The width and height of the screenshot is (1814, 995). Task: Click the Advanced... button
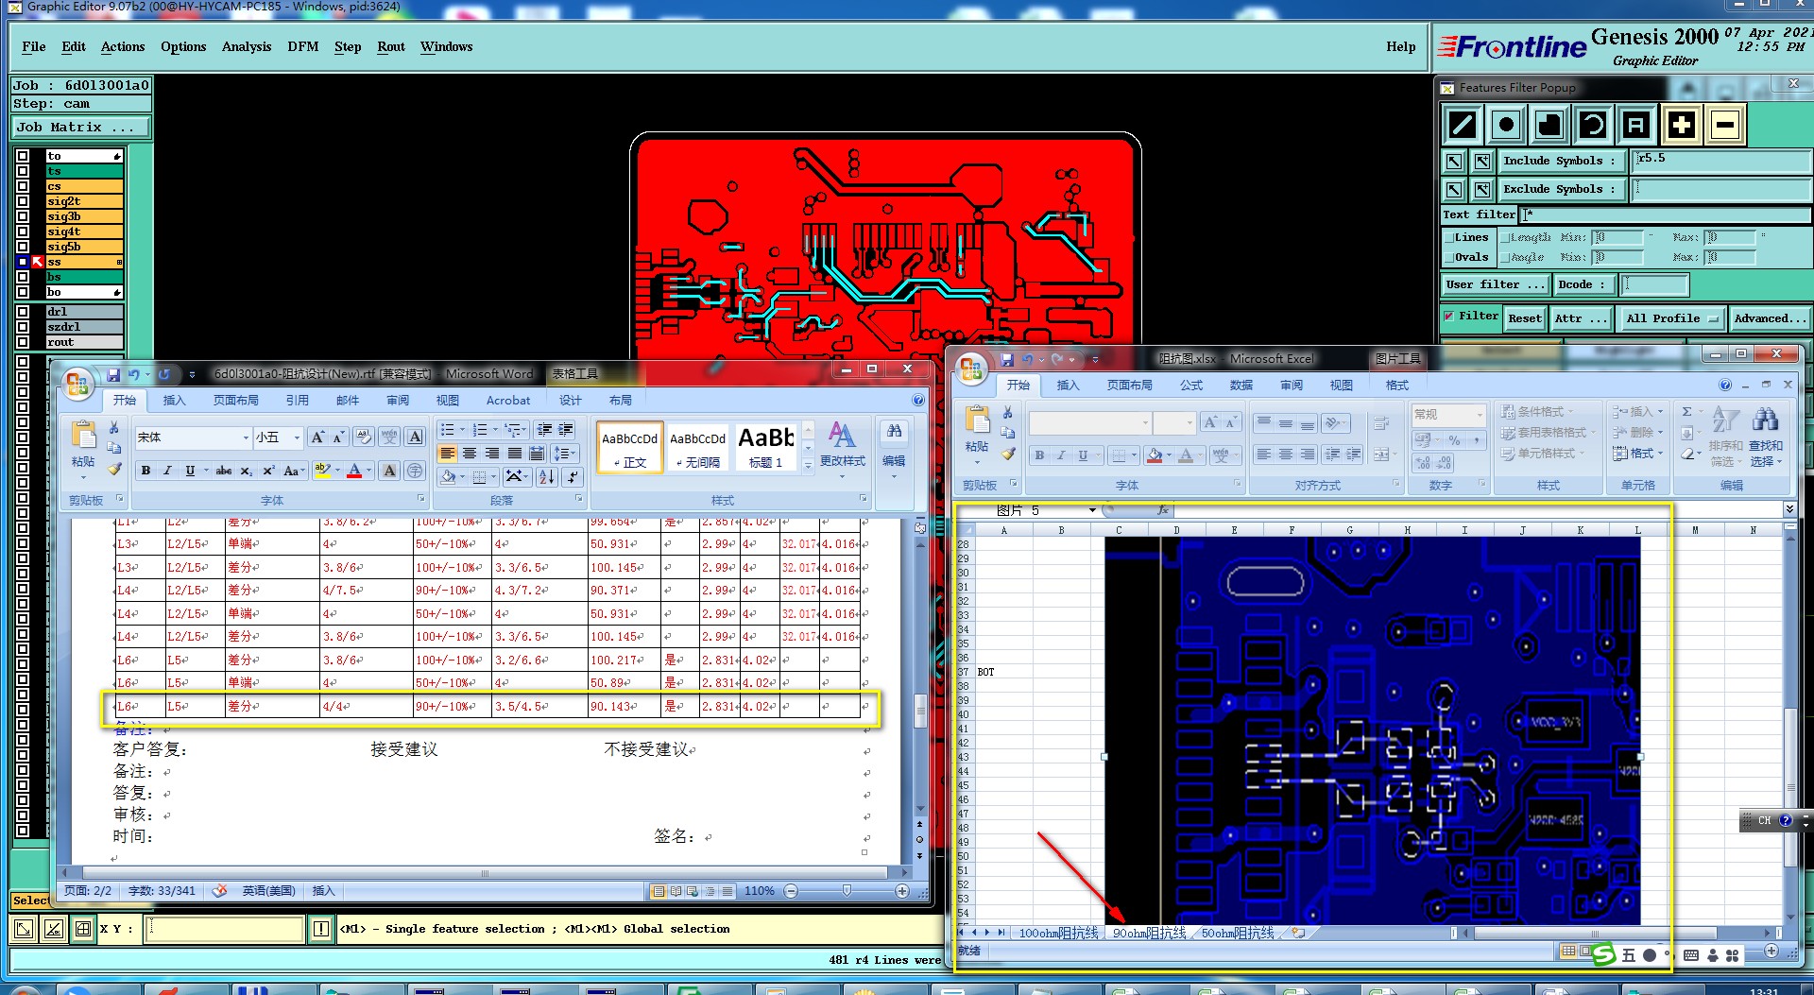1770,319
